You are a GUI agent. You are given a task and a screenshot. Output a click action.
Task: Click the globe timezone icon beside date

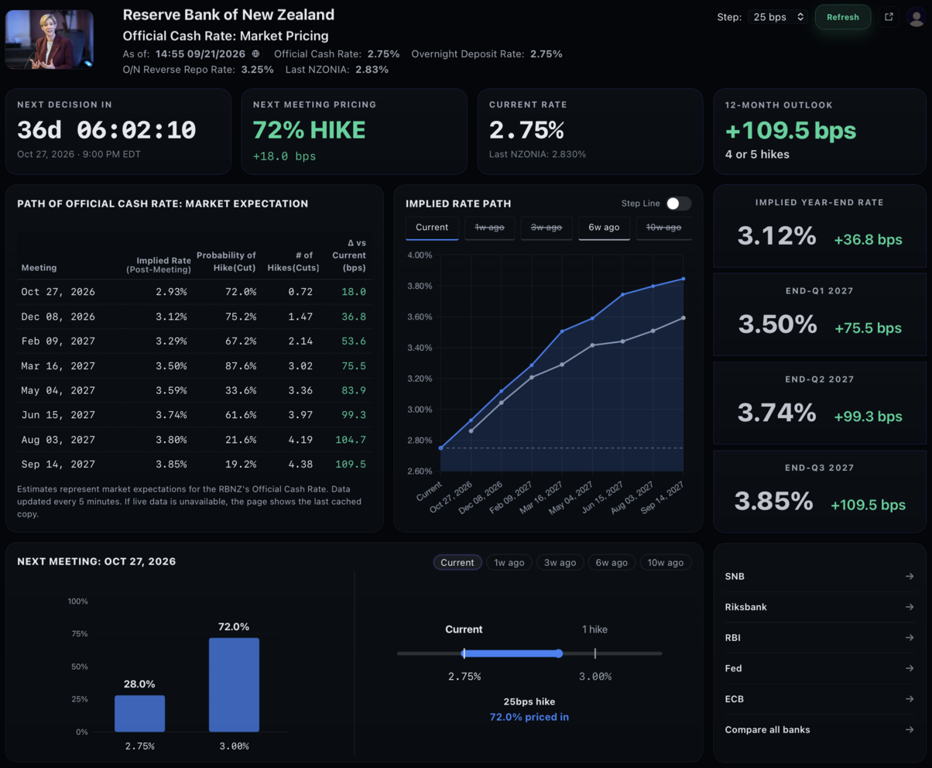[256, 54]
